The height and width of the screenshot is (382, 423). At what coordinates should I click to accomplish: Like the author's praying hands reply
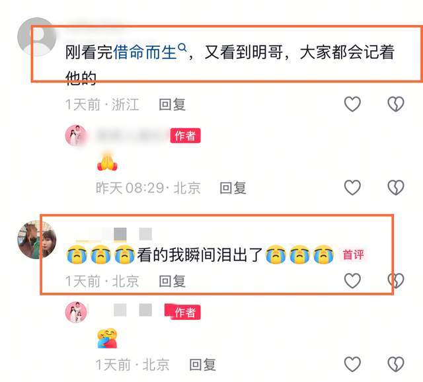[352, 187]
